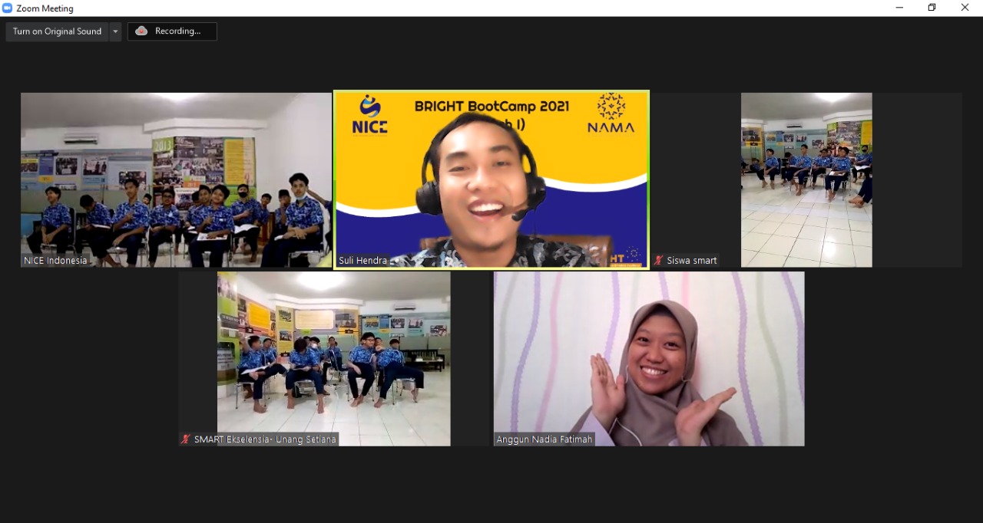Click the red cloud recording icon
983x523 pixels.
coord(141,31)
